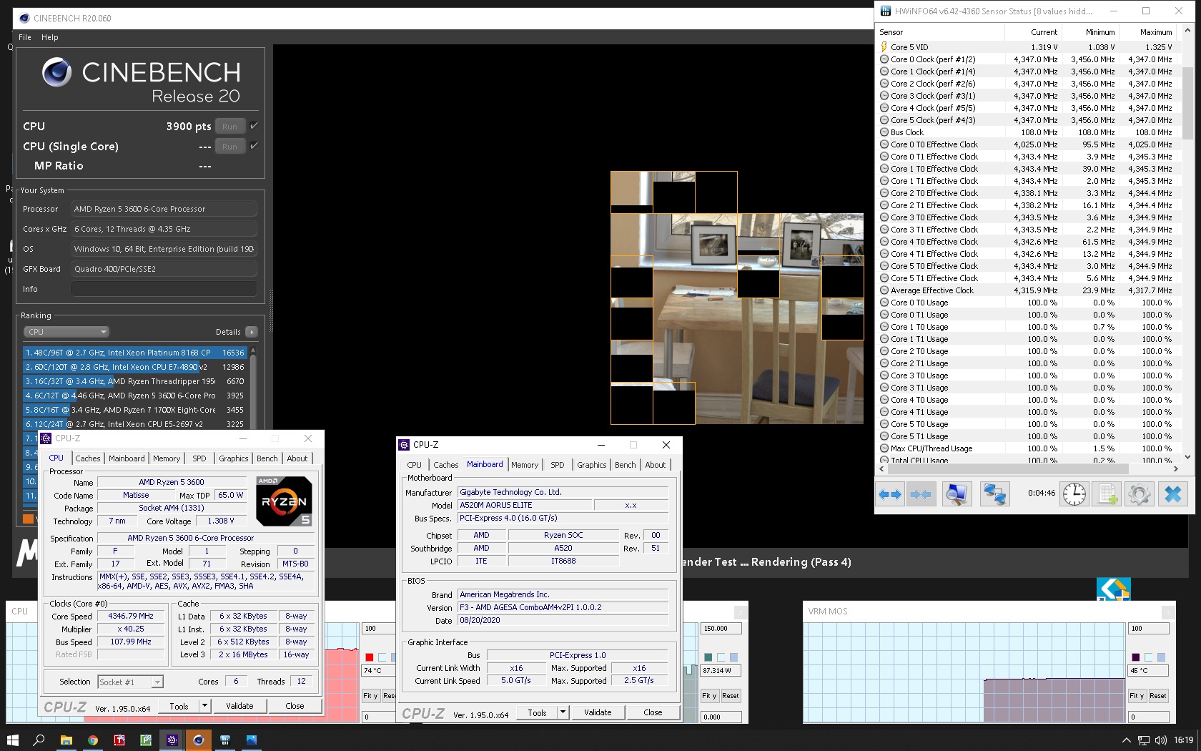Switch to Cinebench via taskbar icon

(198, 740)
